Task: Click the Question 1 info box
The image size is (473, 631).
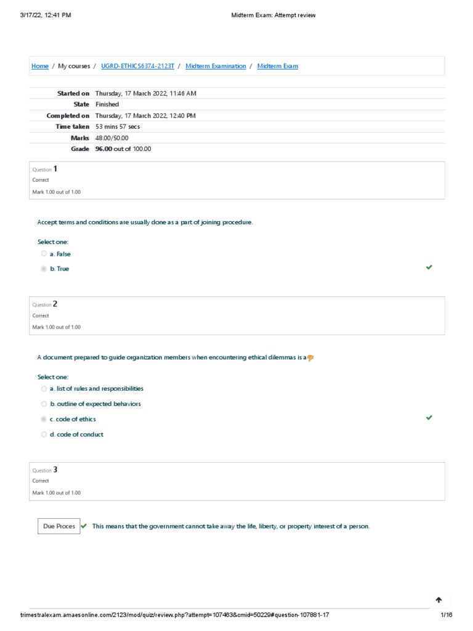Action: (x=236, y=180)
